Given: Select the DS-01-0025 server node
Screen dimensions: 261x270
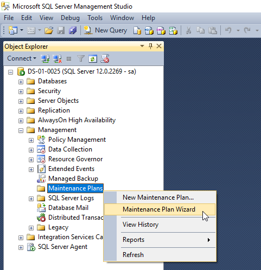Looking at the screenshot, I should tap(81, 71).
